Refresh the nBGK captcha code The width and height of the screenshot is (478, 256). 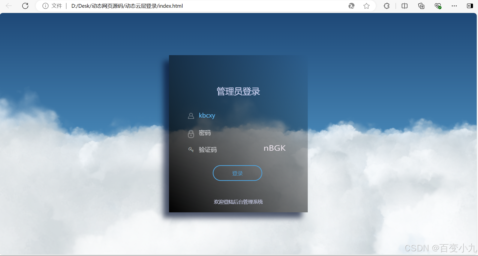[x=274, y=148]
